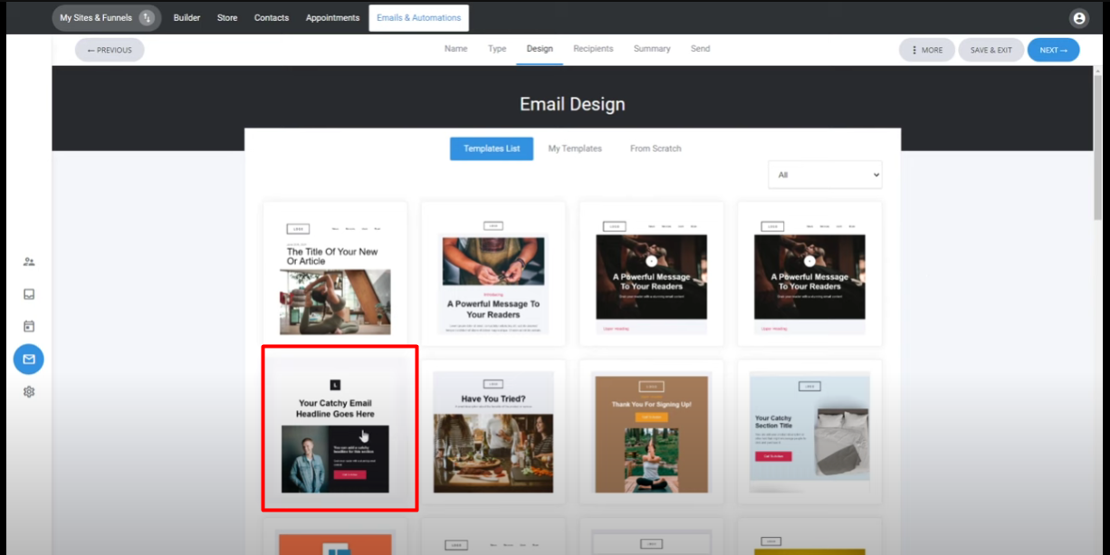Open the user account avatar icon
Image resolution: width=1110 pixels, height=555 pixels.
coord(1078,18)
